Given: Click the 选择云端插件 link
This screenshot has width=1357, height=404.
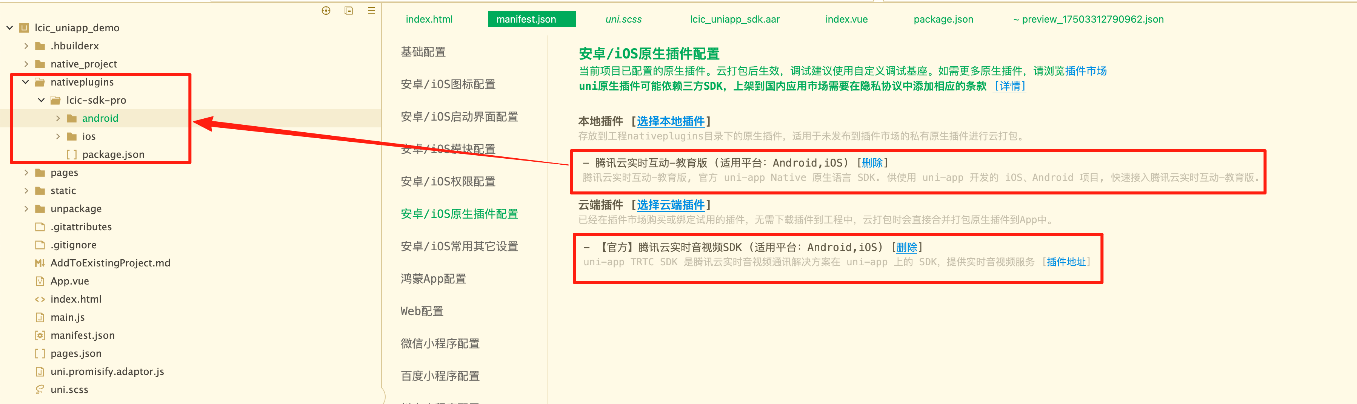Looking at the screenshot, I should 671,205.
